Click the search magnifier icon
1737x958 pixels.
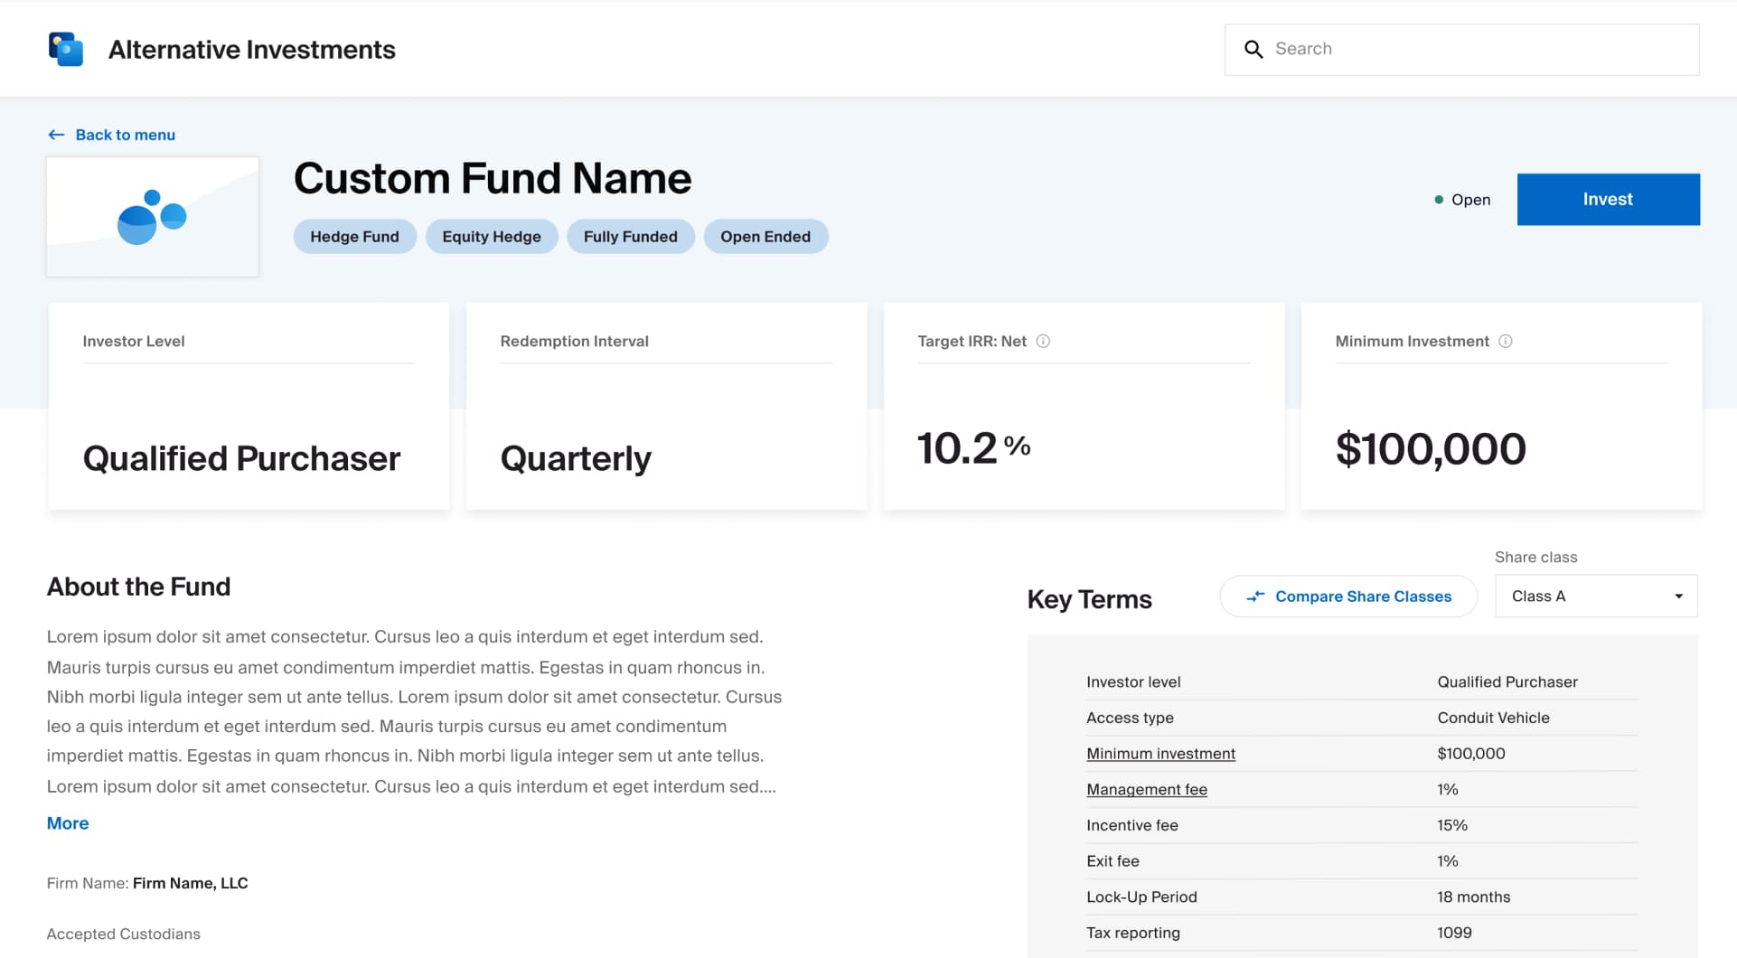point(1254,49)
